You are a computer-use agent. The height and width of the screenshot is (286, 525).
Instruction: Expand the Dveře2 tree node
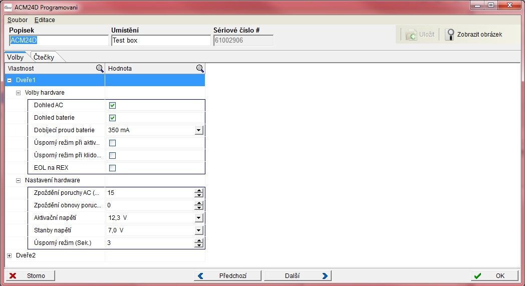click(10, 255)
